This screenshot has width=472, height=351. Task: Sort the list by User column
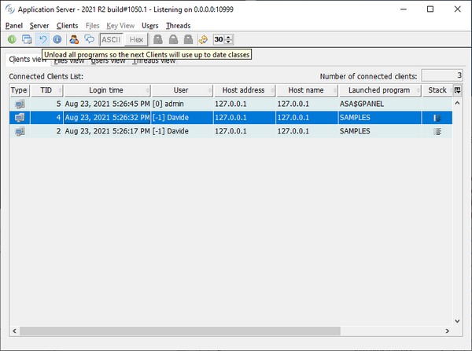point(181,90)
